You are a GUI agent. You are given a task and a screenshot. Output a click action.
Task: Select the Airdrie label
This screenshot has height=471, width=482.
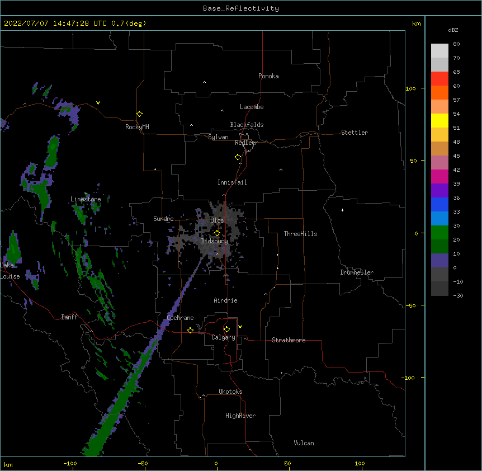point(226,300)
